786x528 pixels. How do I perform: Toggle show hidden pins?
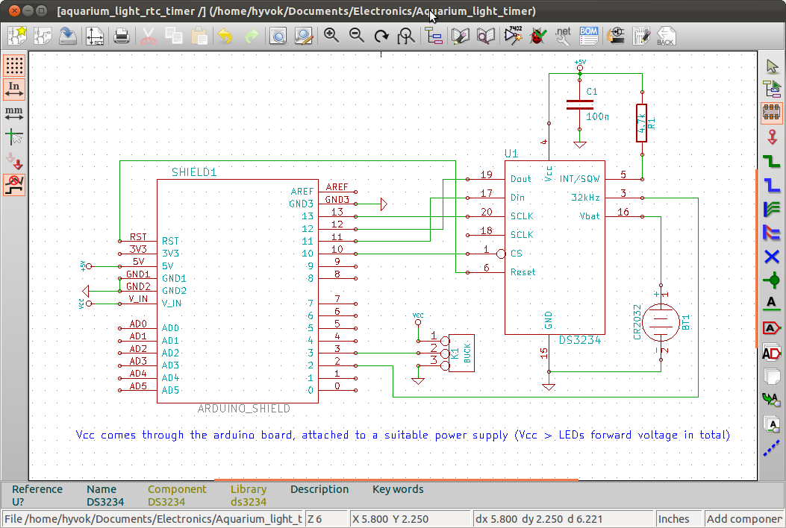click(14, 161)
